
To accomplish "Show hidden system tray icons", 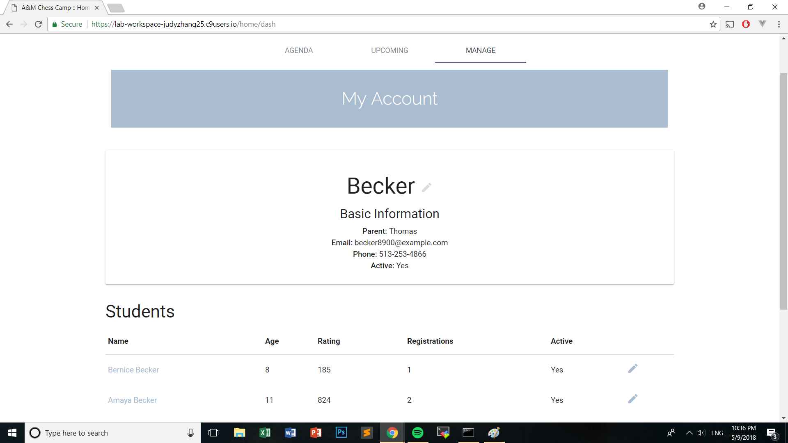I will point(689,433).
